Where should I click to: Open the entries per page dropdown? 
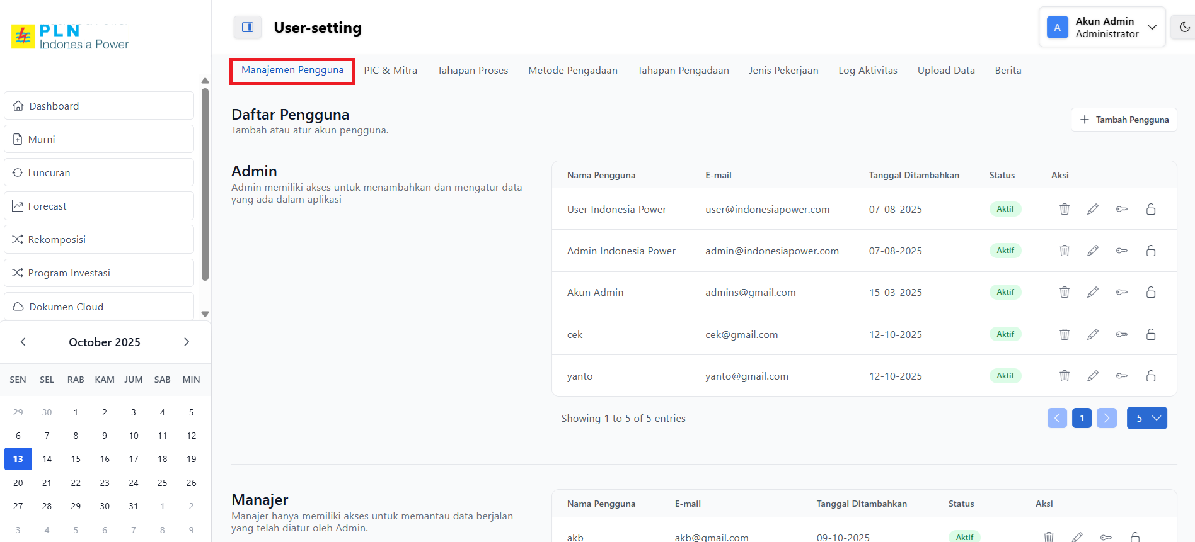coord(1146,418)
